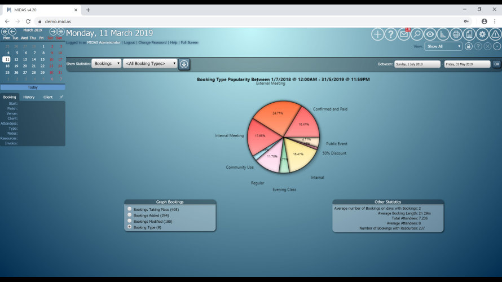Click the padlock icon near View

coord(469,46)
